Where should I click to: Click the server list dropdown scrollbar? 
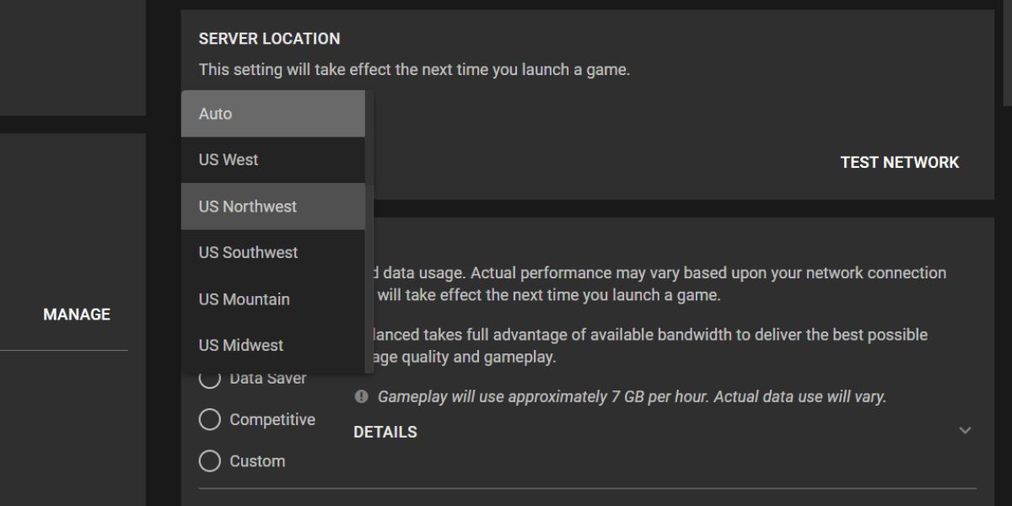pos(369,232)
